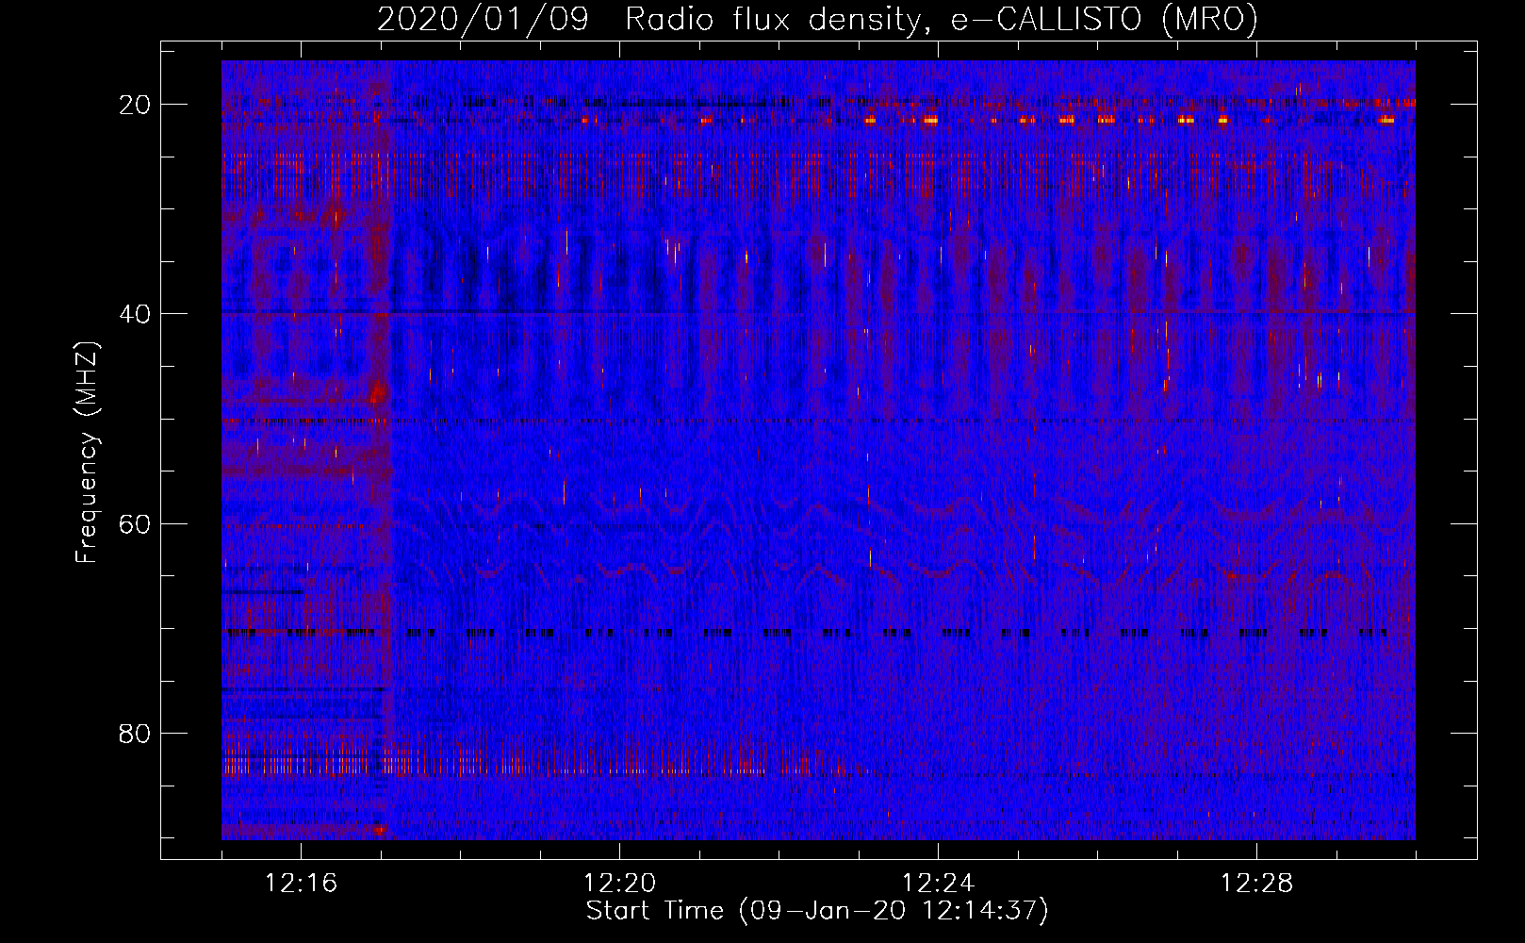Image resolution: width=1525 pixels, height=943 pixels.
Task: Click the 'Start Time (09-Jan-20 12:14:37)' label
Action: tap(817, 911)
